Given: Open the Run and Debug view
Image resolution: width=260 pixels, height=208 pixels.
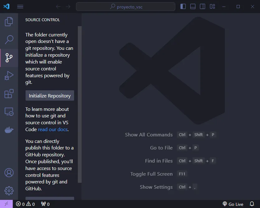Looking at the screenshot, I should (x=9, y=76).
